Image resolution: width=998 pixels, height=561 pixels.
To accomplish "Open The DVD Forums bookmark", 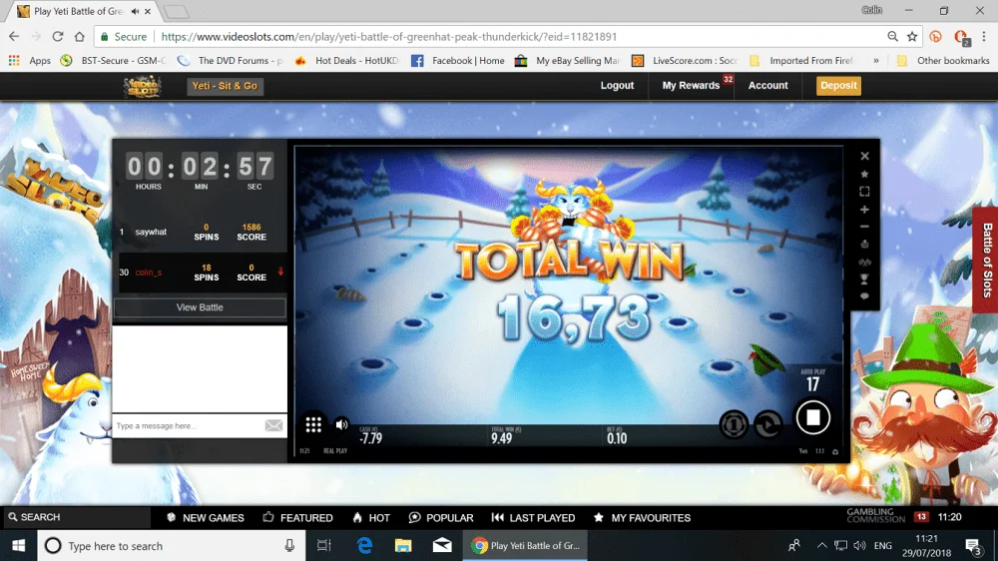I will pos(231,61).
